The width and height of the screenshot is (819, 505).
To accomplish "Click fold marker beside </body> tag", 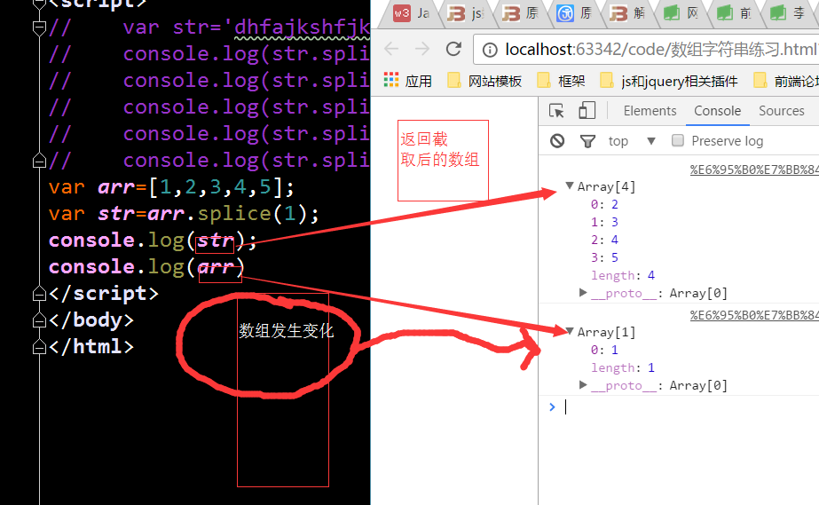I will (x=39, y=320).
